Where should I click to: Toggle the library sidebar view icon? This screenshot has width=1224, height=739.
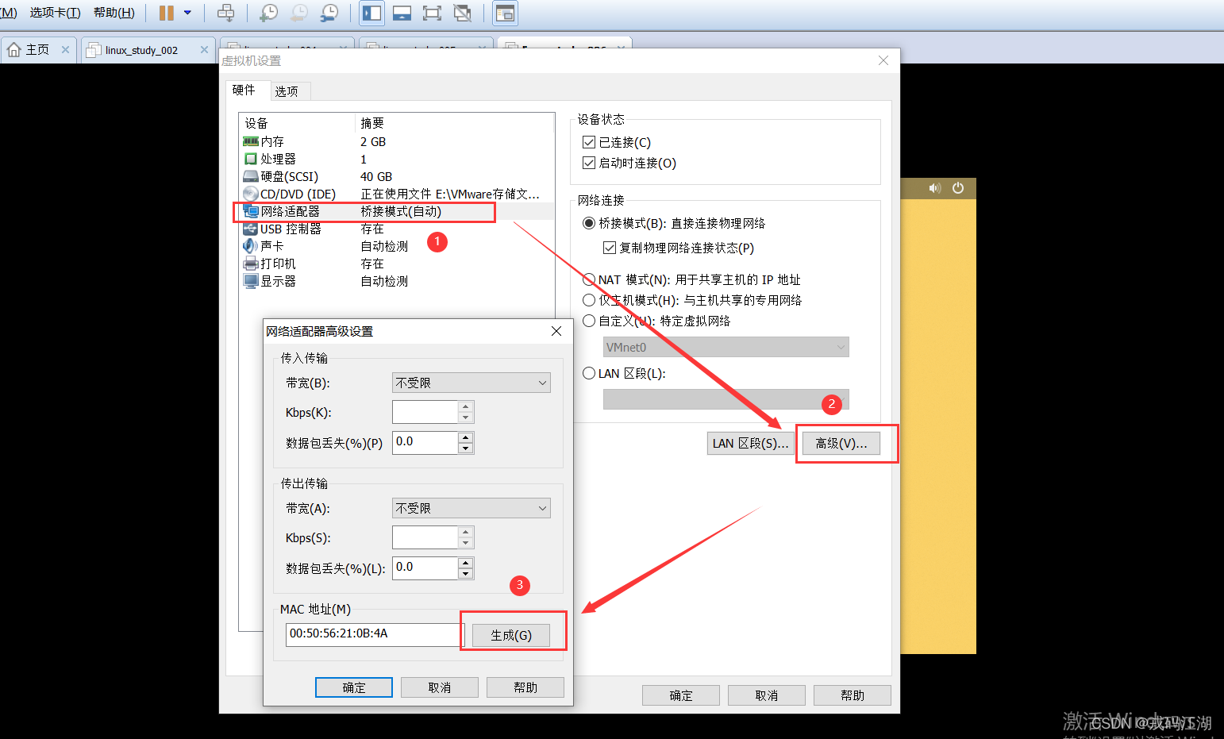(x=372, y=13)
